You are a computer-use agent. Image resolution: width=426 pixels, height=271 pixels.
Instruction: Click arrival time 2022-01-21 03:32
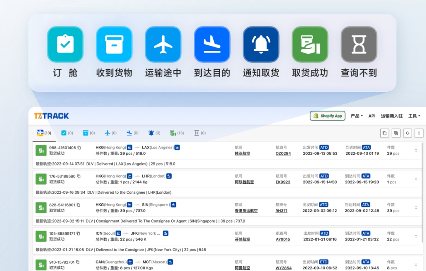[362, 239]
